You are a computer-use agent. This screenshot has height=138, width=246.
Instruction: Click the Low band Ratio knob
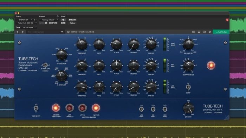pyautogui.click(x=99, y=87)
